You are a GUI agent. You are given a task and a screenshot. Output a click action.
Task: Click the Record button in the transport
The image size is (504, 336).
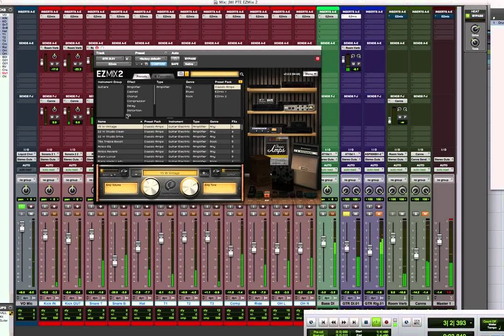point(387,322)
